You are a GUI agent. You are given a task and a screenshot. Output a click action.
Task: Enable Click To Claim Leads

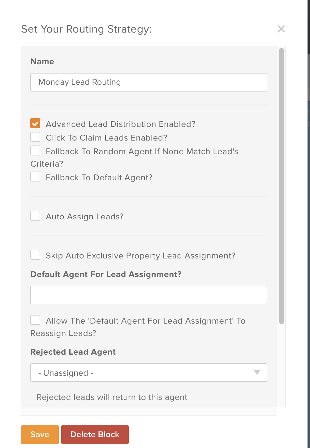(x=35, y=137)
